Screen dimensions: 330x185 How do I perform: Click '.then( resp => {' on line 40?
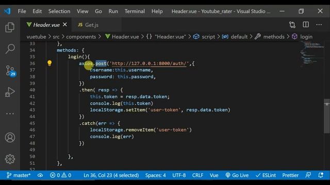(x=101, y=90)
